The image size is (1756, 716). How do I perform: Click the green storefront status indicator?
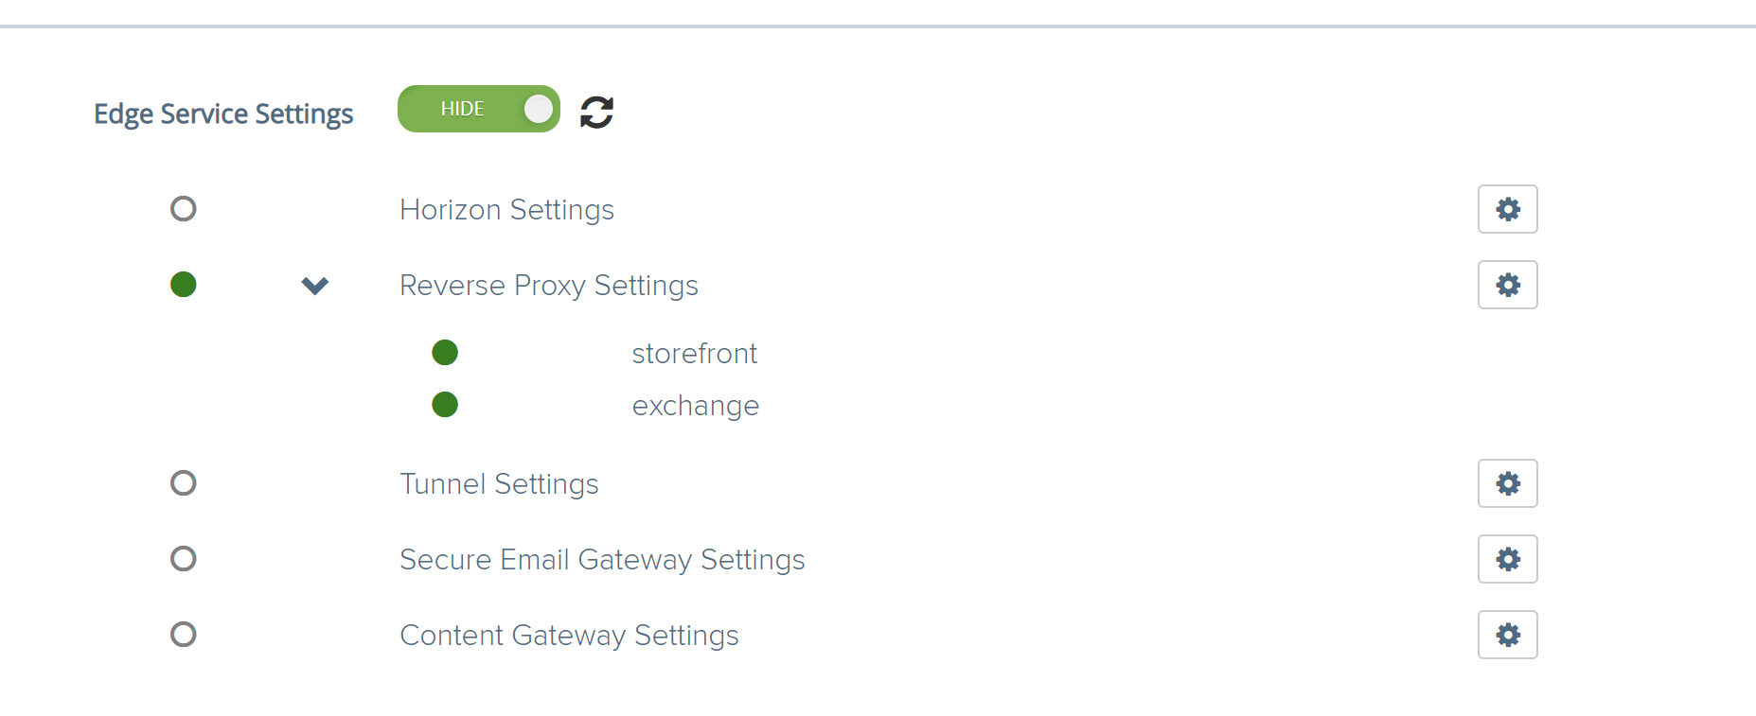pos(445,353)
